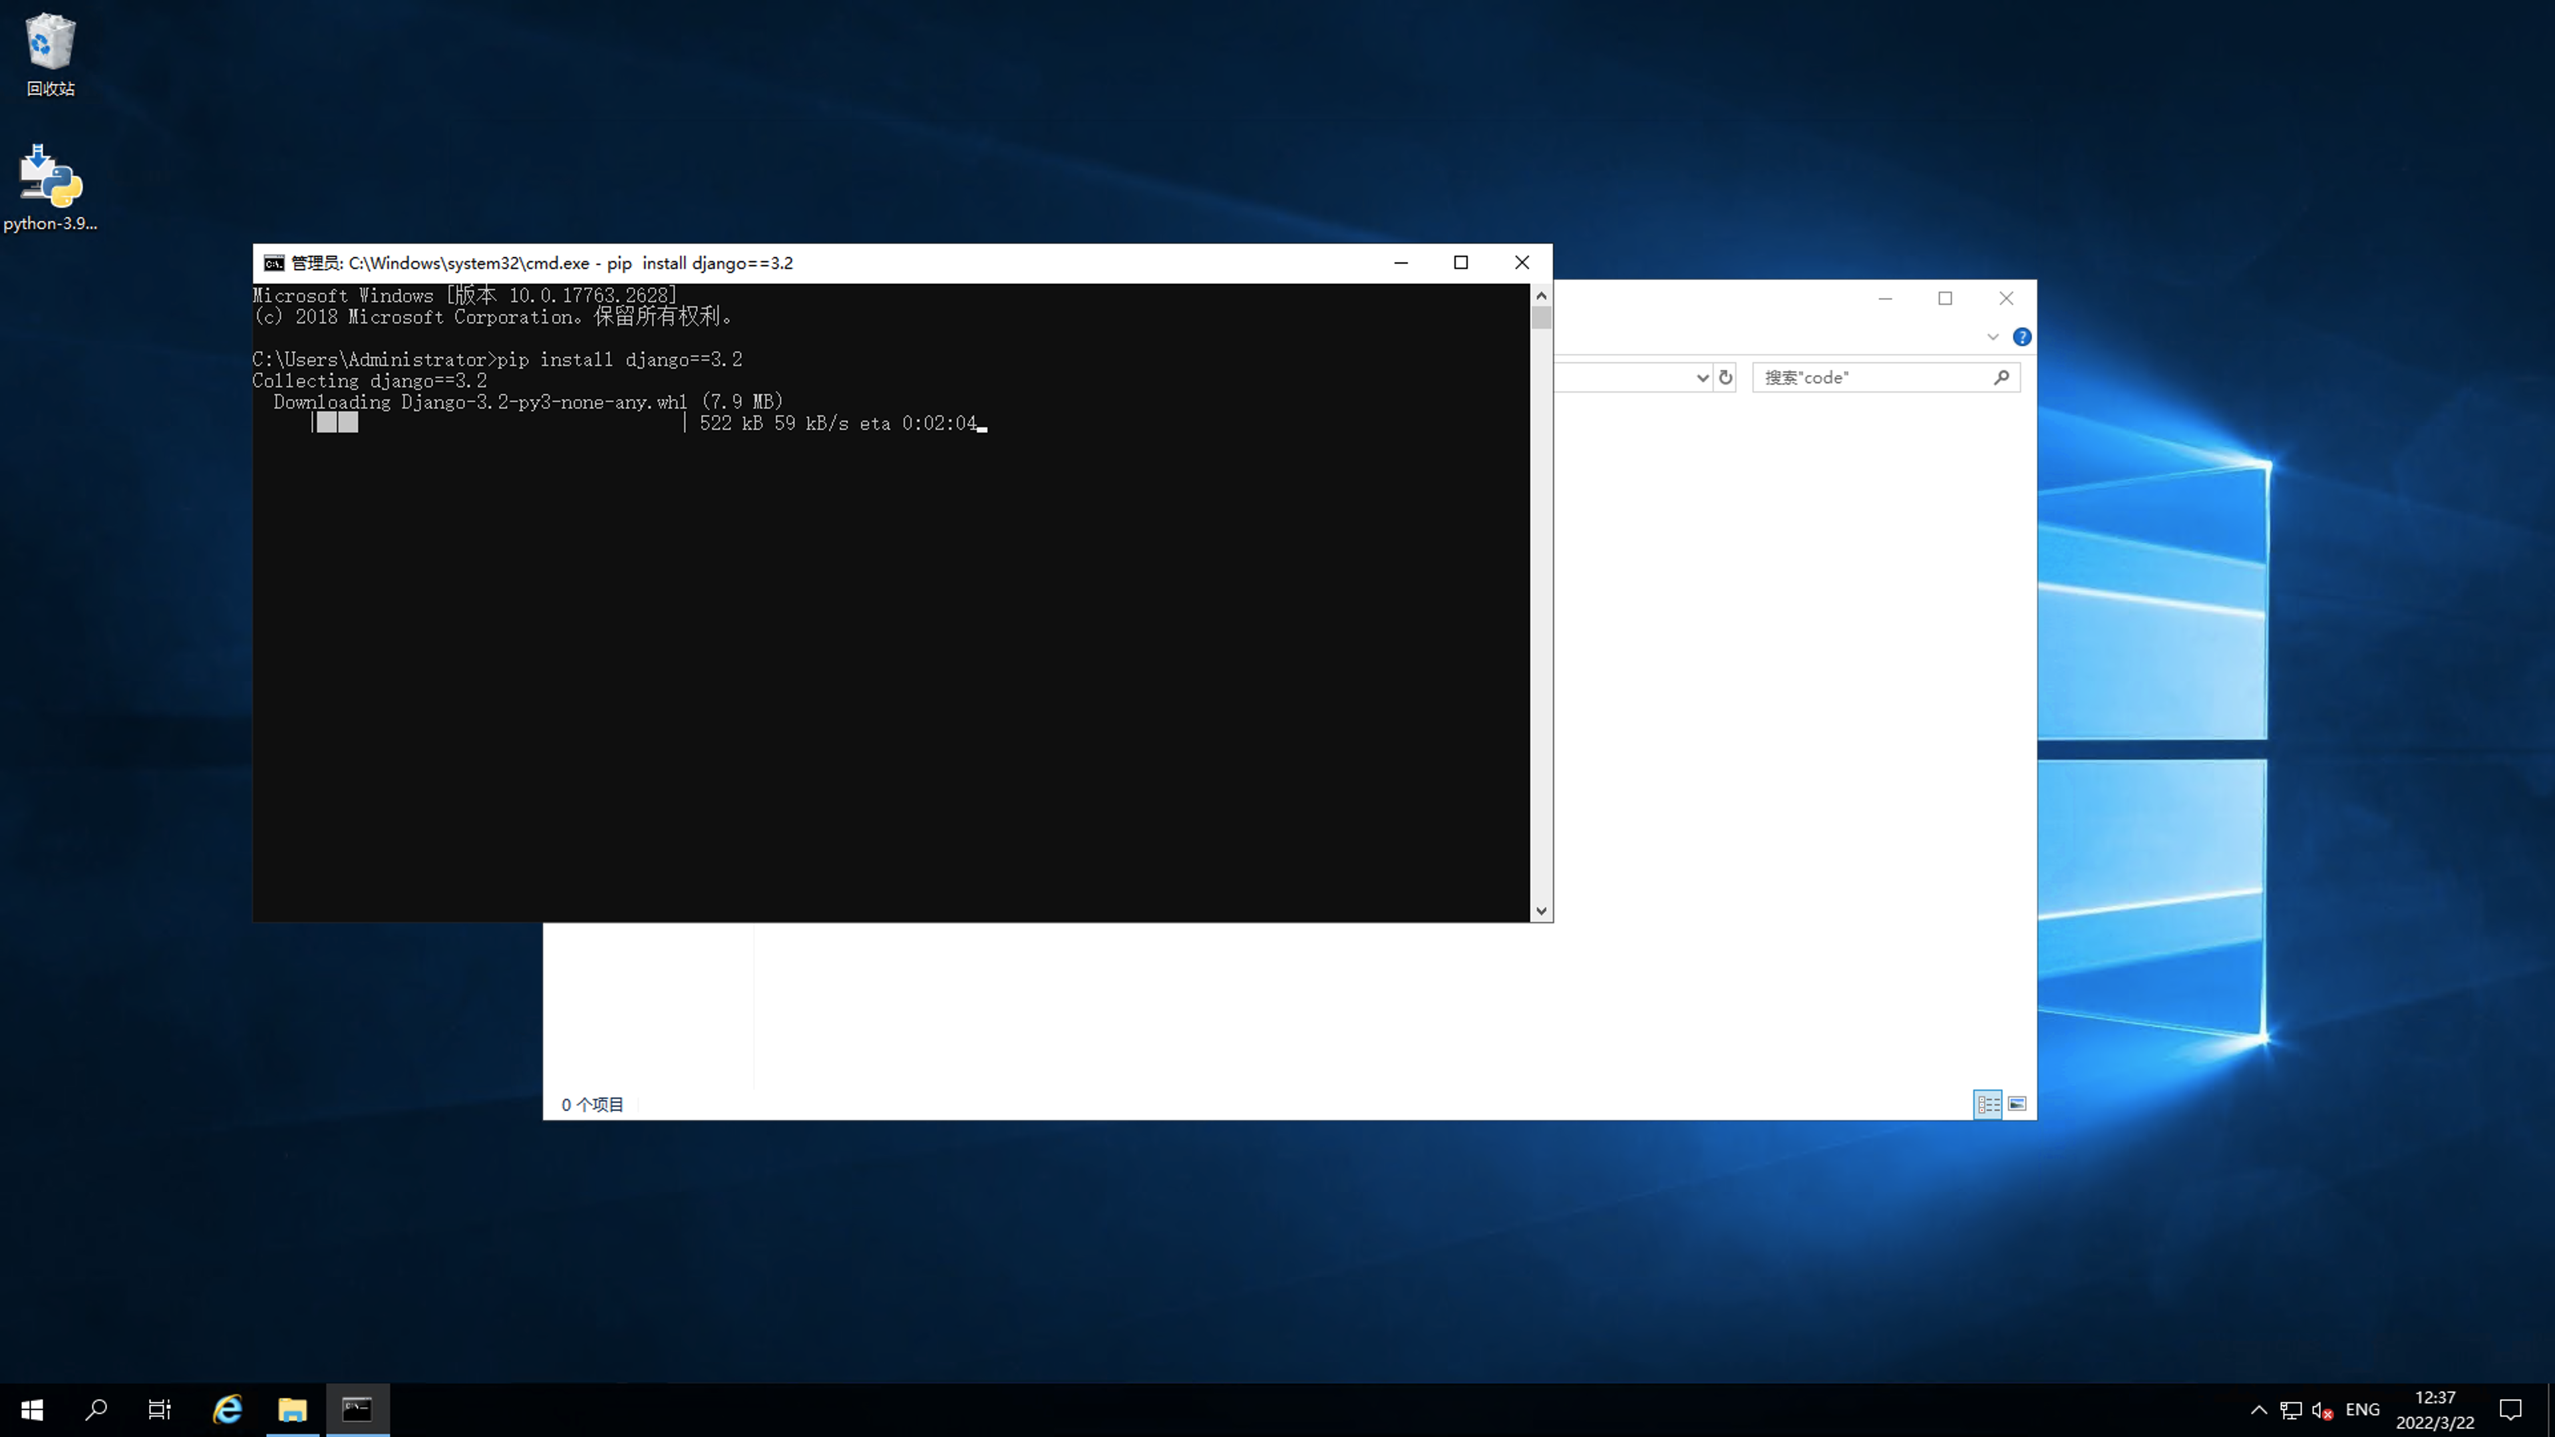Switch to File Explorer in the taskbar
2555x1437 pixels.
click(291, 1409)
